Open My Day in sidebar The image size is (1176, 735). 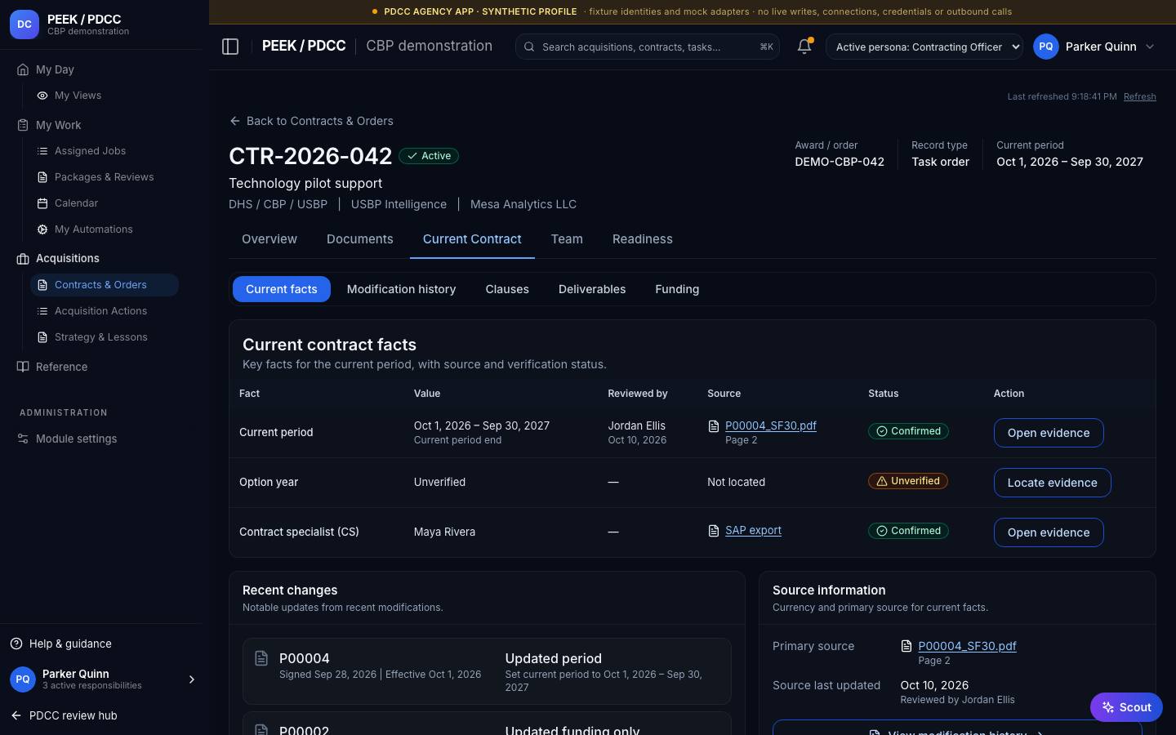[55, 69]
